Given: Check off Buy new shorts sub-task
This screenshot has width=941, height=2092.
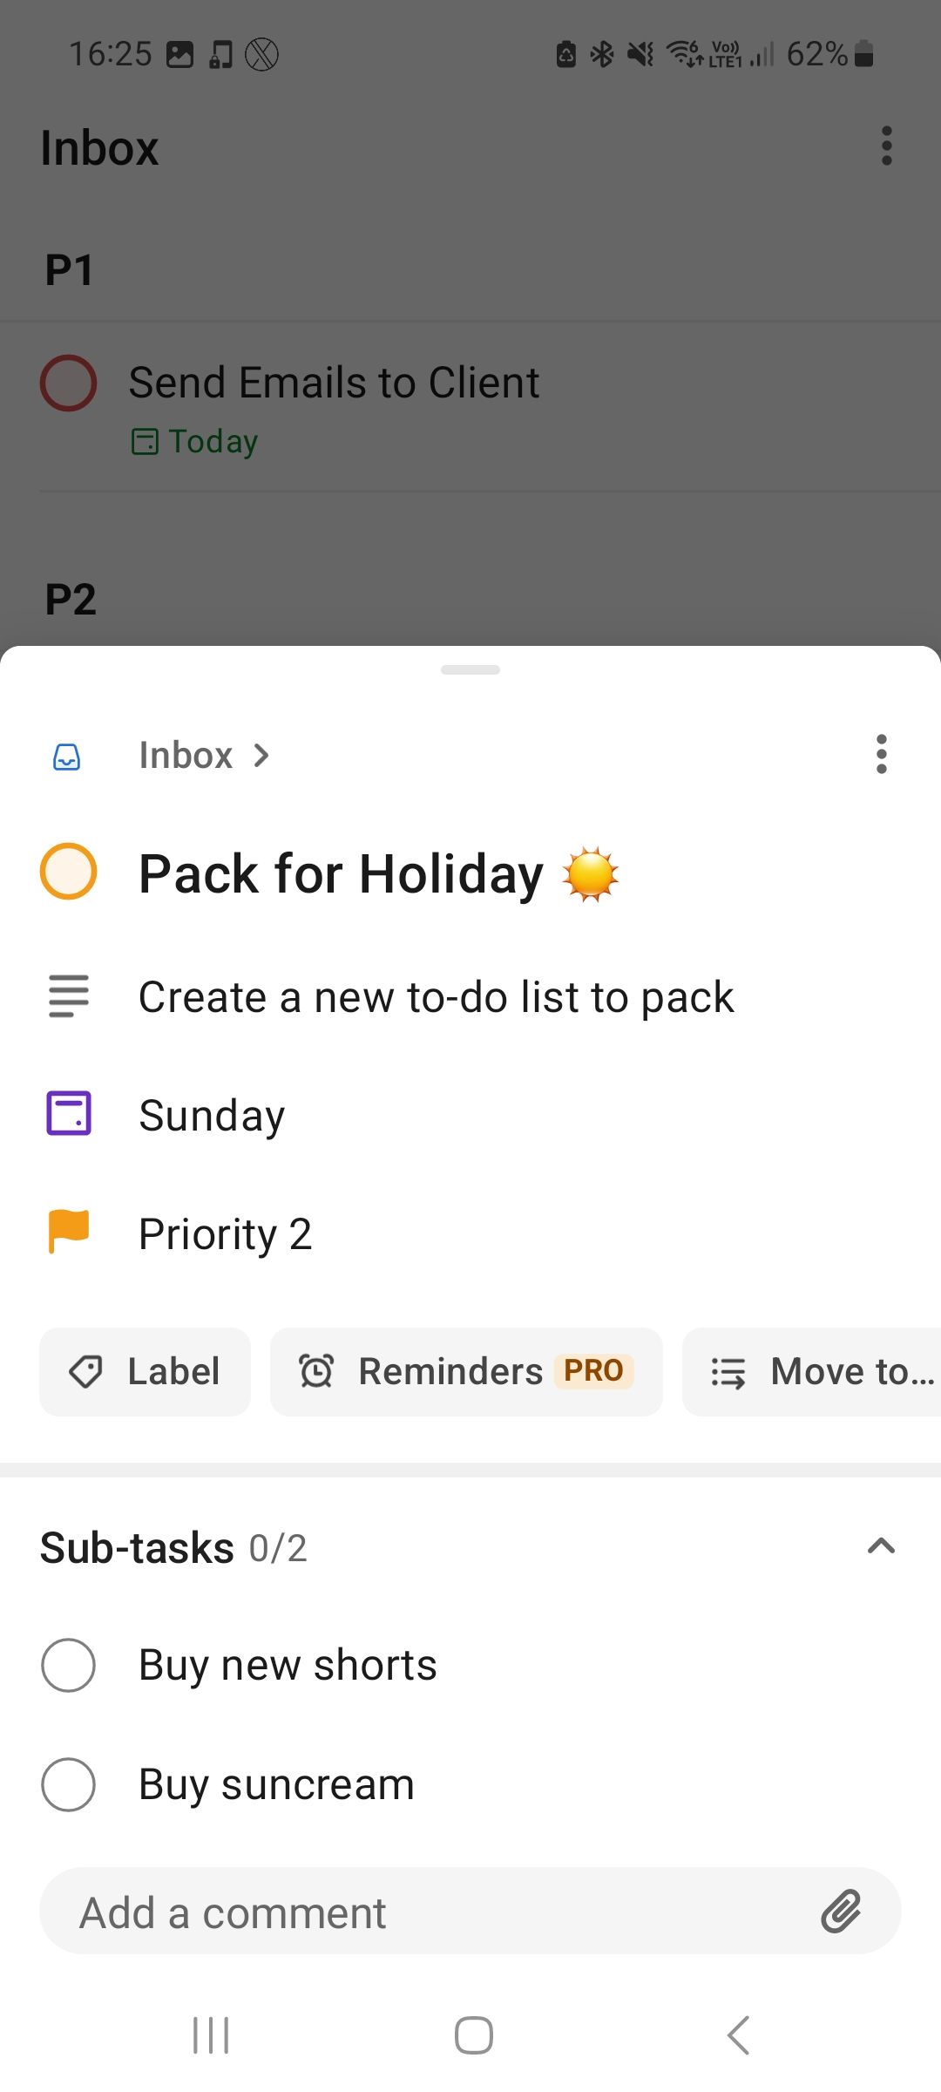Looking at the screenshot, I should (x=68, y=1665).
